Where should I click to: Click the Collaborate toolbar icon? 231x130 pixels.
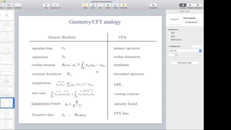(153, 5)
